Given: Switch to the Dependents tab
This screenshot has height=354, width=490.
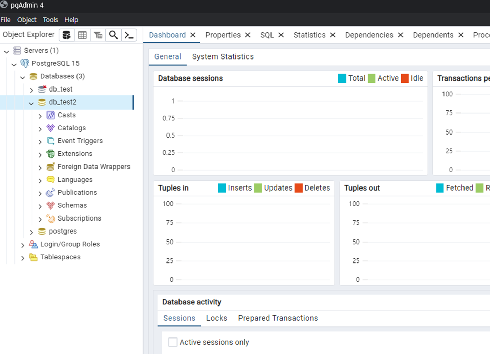Looking at the screenshot, I should click(433, 35).
